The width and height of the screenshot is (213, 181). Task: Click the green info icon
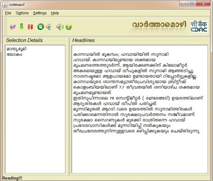(x=68, y=27)
